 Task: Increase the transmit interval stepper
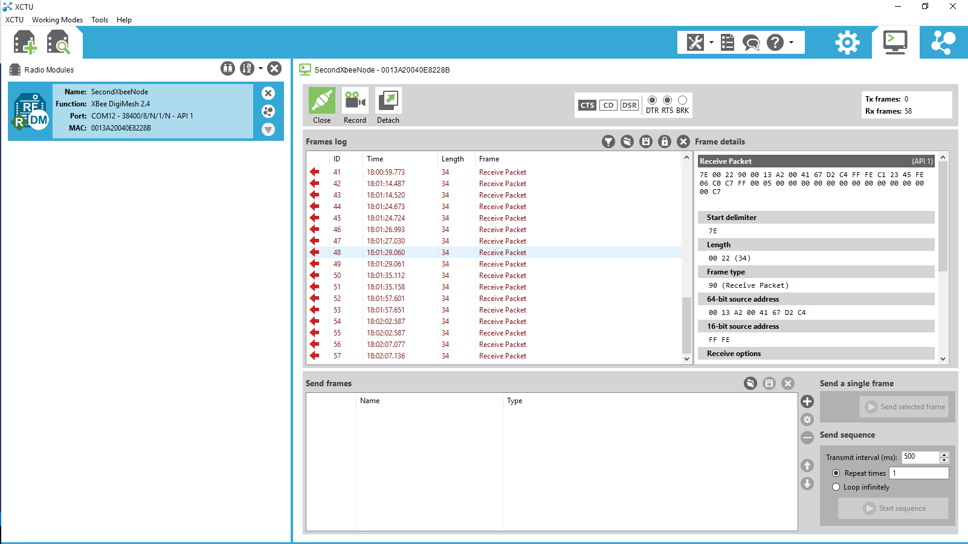944,455
